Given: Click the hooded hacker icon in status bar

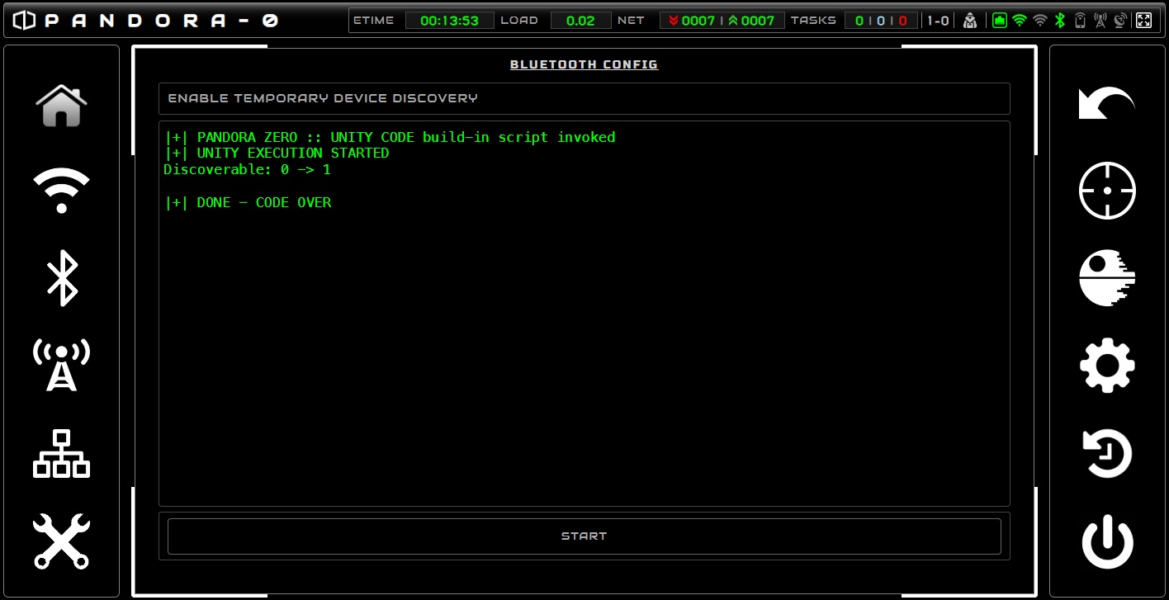Looking at the screenshot, I should tap(970, 21).
